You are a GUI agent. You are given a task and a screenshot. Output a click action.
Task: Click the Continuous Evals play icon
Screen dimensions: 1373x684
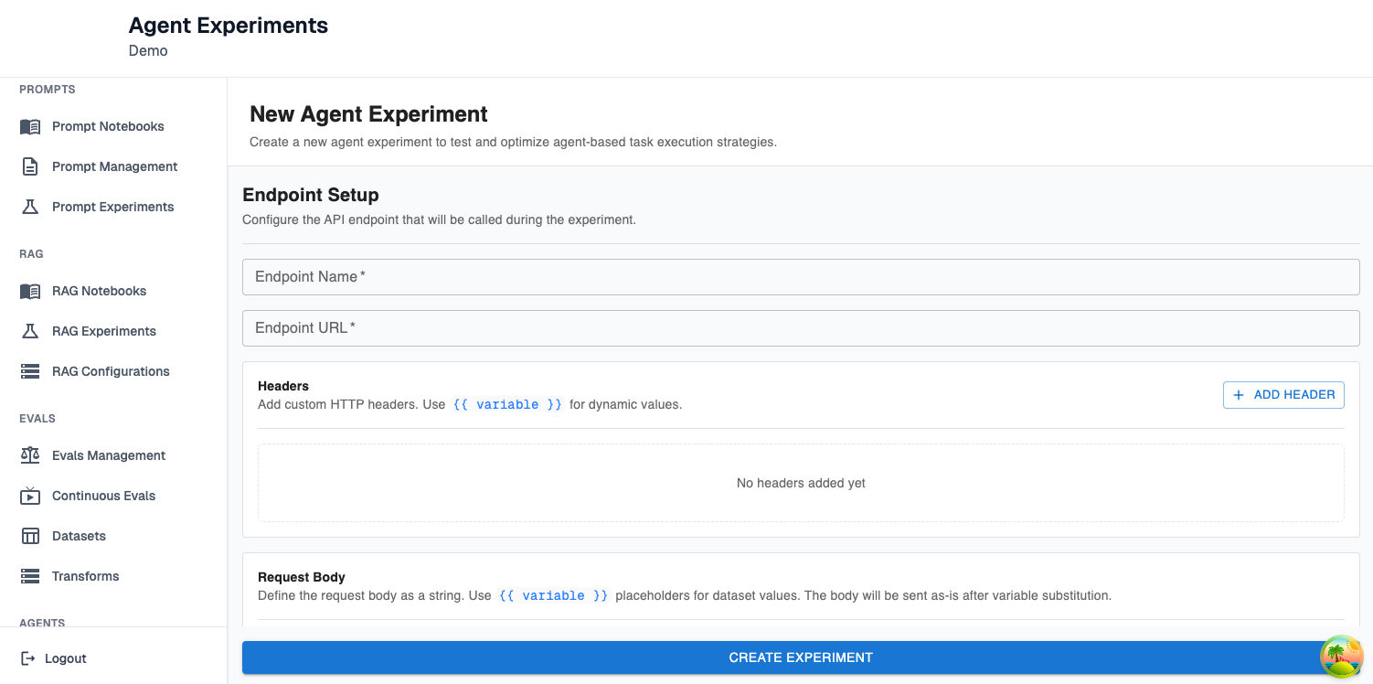pyautogui.click(x=30, y=497)
